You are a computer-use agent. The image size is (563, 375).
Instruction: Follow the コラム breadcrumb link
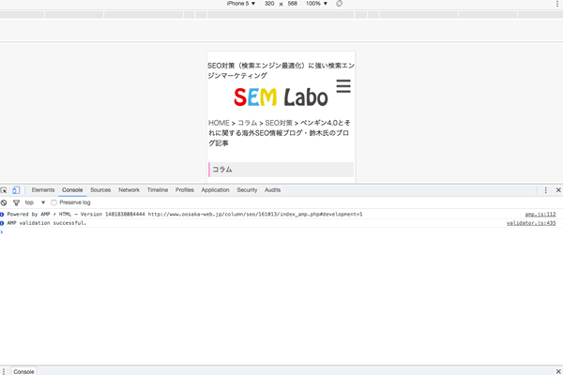(x=248, y=123)
